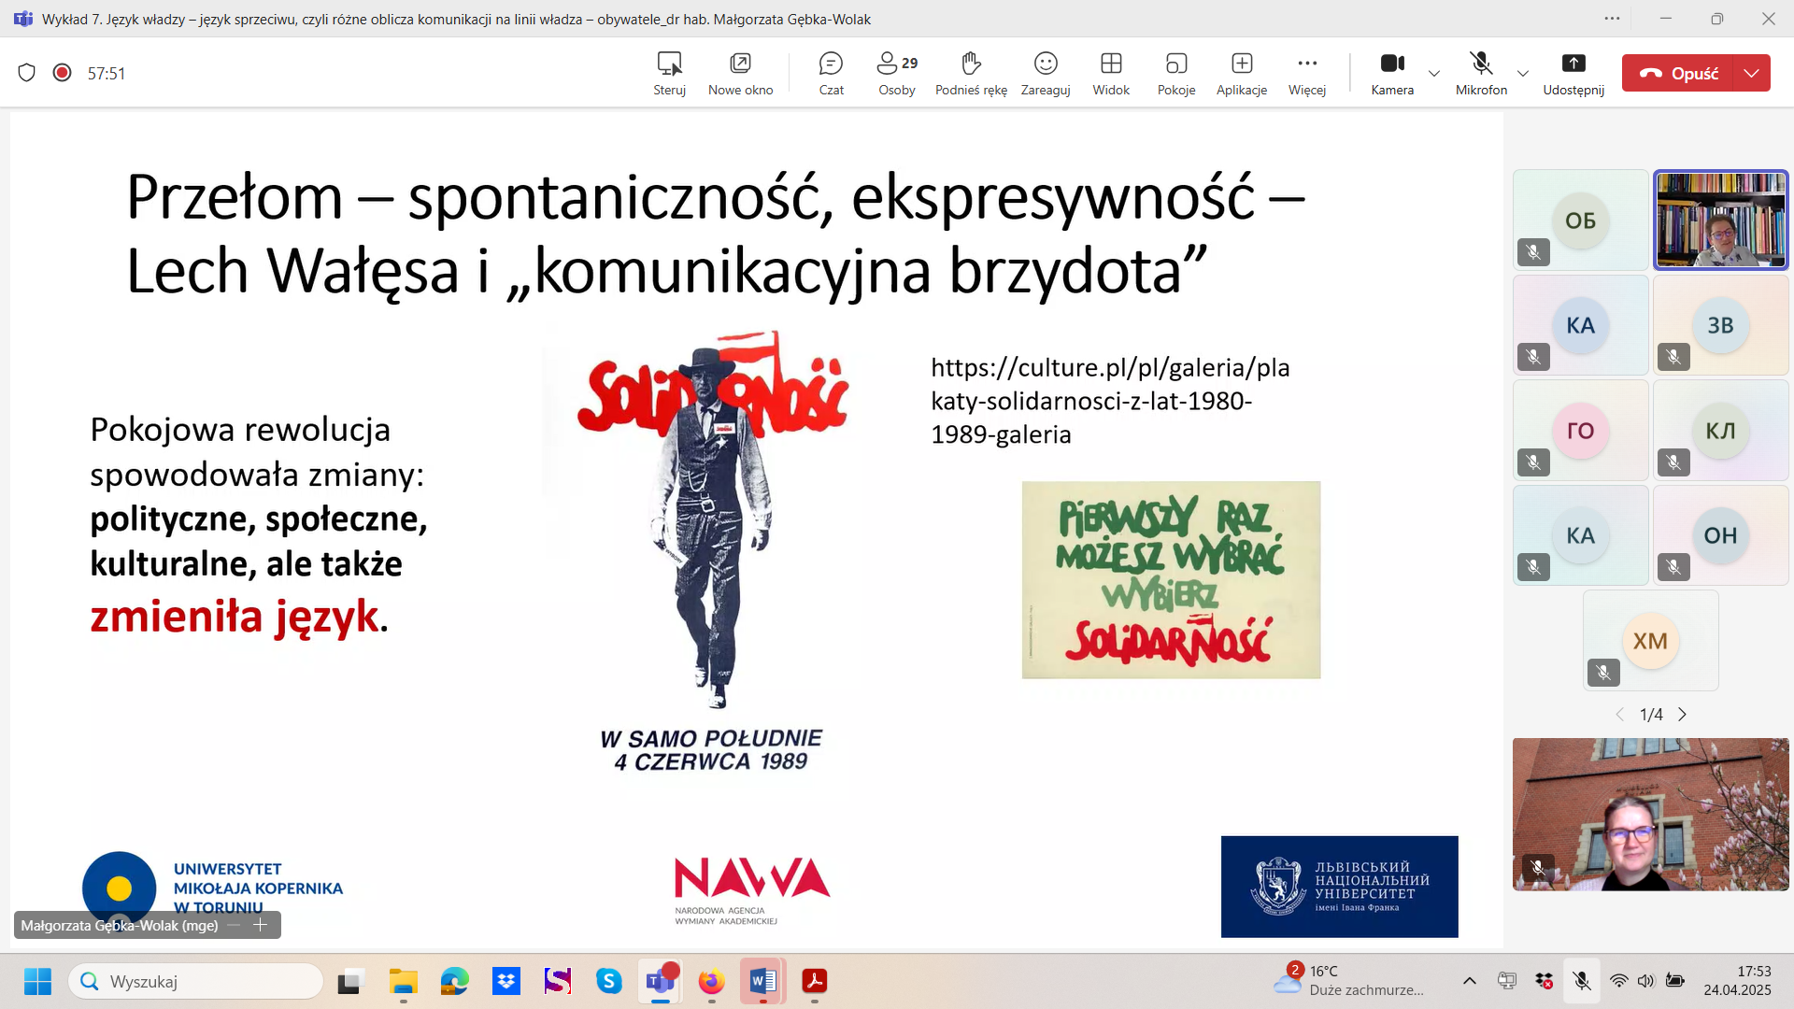Pop out with Nowe okno

(x=740, y=73)
